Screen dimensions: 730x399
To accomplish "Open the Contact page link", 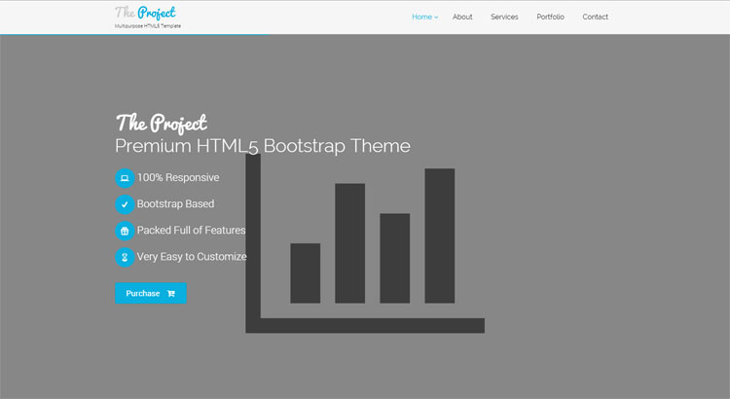I will pyautogui.click(x=595, y=17).
